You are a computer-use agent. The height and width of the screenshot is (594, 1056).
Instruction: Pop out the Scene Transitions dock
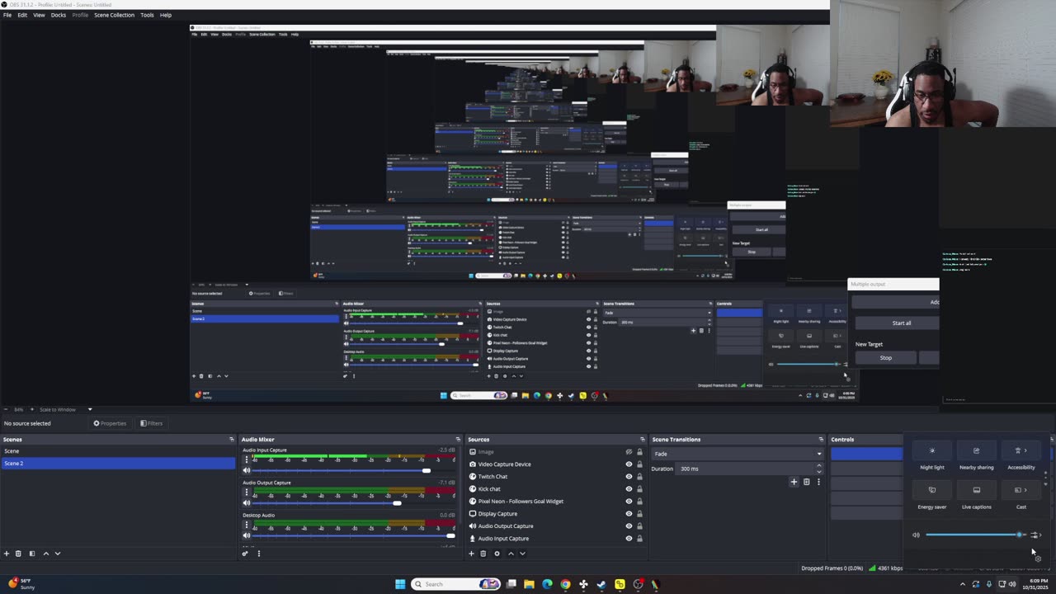point(821,440)
